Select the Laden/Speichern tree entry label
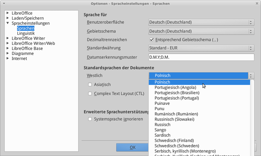The image size is (261, 156). tap(28, 18)
